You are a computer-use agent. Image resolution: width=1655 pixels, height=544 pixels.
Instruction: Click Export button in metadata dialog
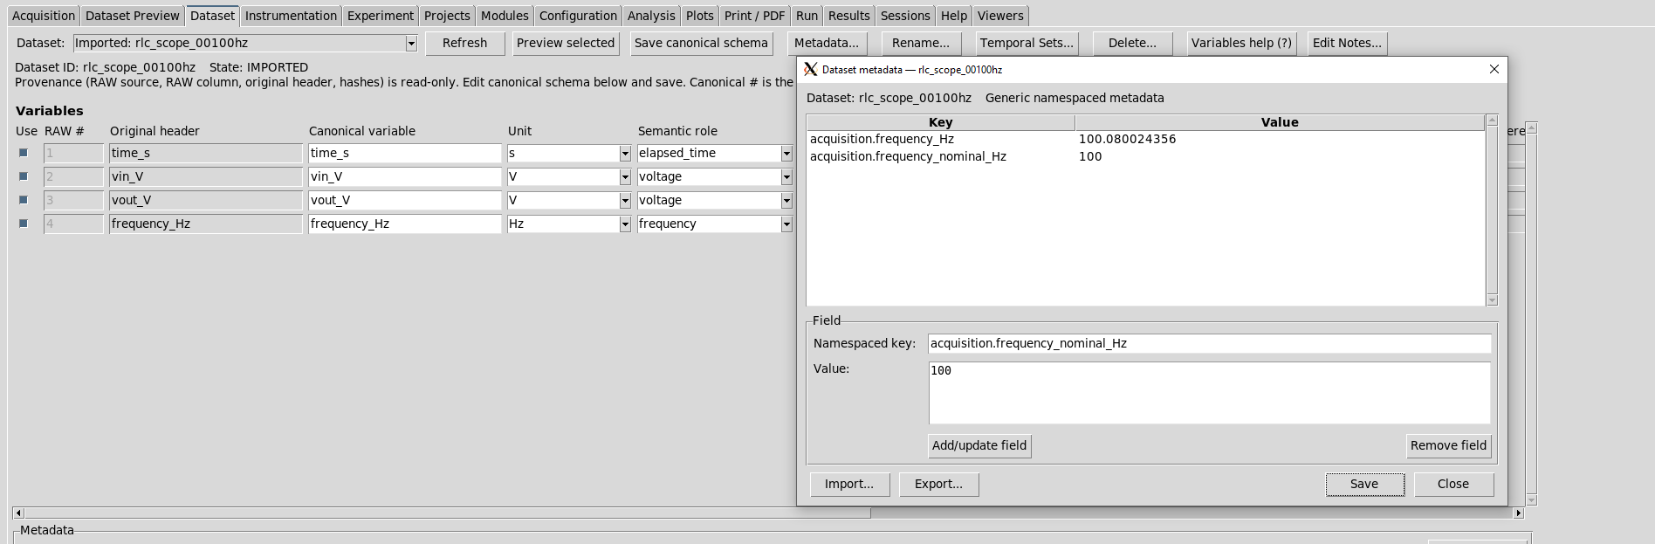[938, 484]
